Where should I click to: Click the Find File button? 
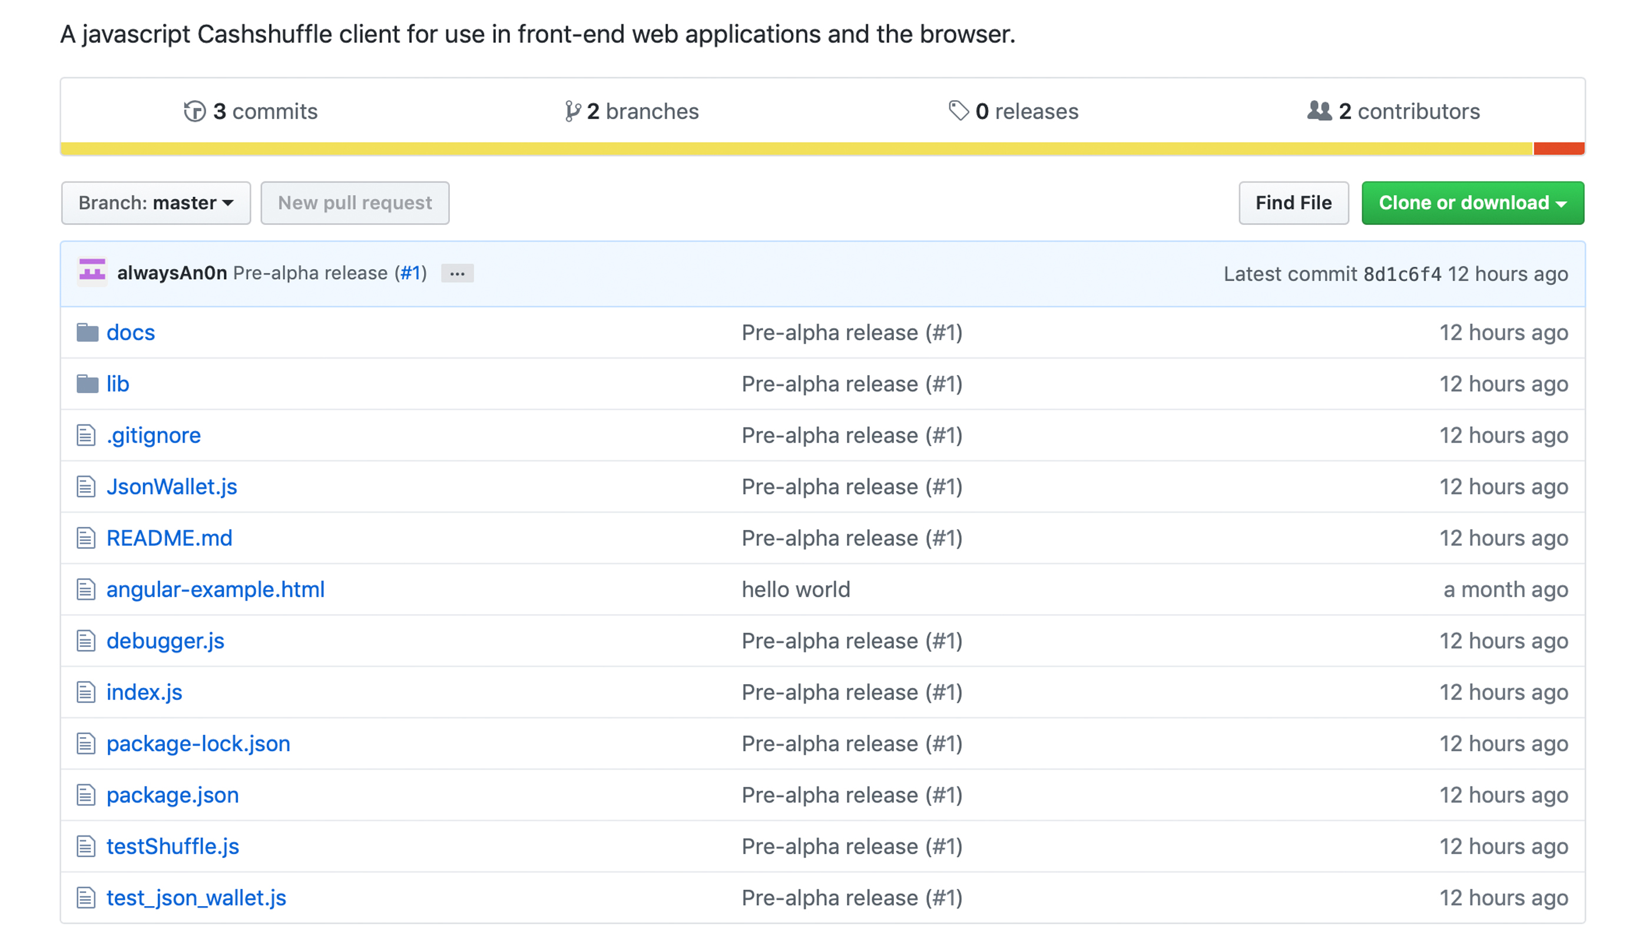[x=1294, y=201]
